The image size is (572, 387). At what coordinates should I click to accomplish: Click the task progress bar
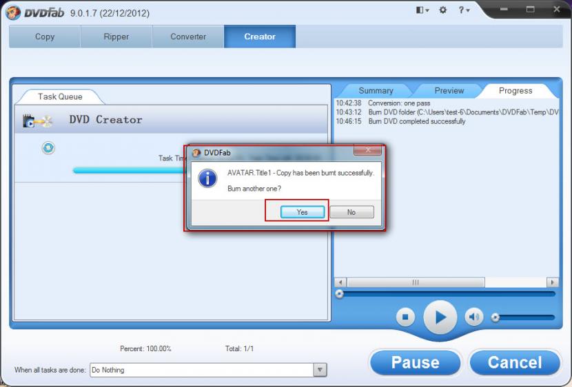click(x=130, y=170)
